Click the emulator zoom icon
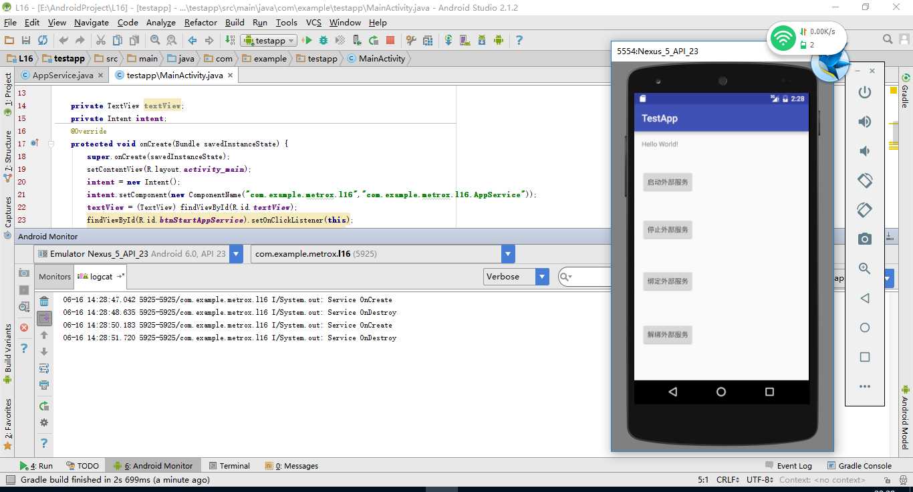 click(865, 268)
